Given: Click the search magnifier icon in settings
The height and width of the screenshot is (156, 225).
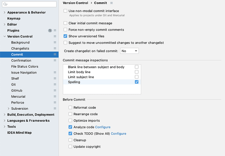Looking at the screenshot, I should click(5, 4).
